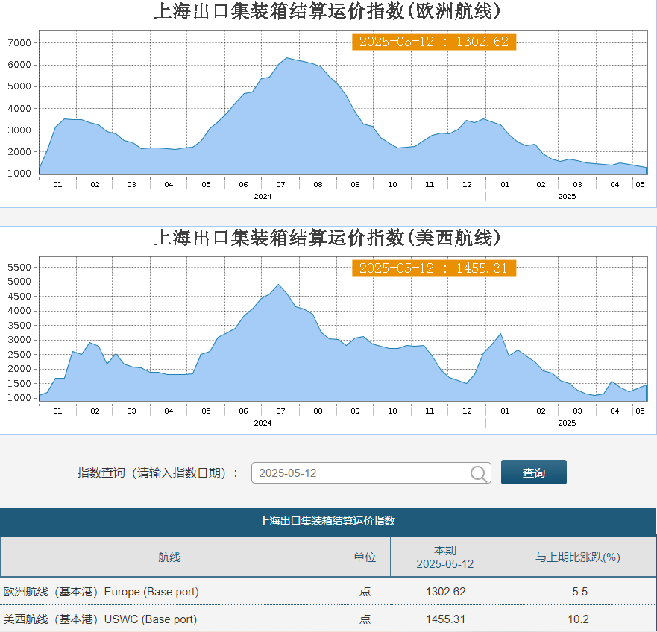Screen dimensions: 657x632
Task: Select the 航线 column header
Action: (169, 557)
